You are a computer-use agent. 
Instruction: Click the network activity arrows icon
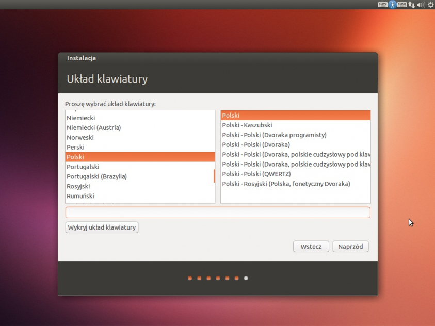(x=411, y=5)
